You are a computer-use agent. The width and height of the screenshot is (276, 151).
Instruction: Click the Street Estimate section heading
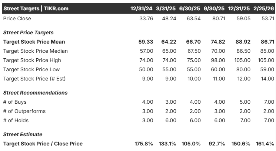coord(23,134)
